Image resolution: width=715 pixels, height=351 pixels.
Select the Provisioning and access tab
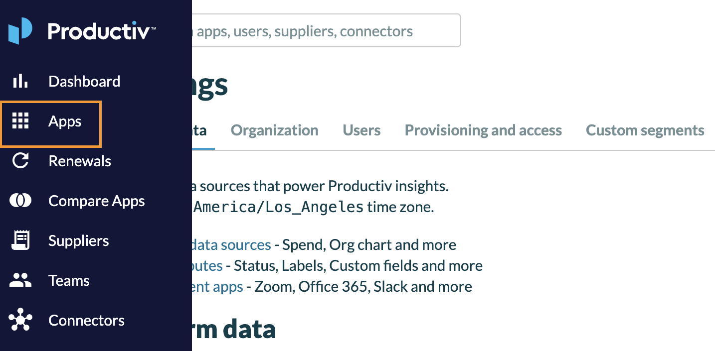(483, 130)
